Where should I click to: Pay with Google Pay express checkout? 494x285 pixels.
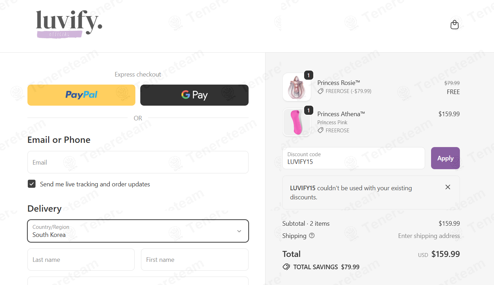pyautogui.click(x=194, y=95)
